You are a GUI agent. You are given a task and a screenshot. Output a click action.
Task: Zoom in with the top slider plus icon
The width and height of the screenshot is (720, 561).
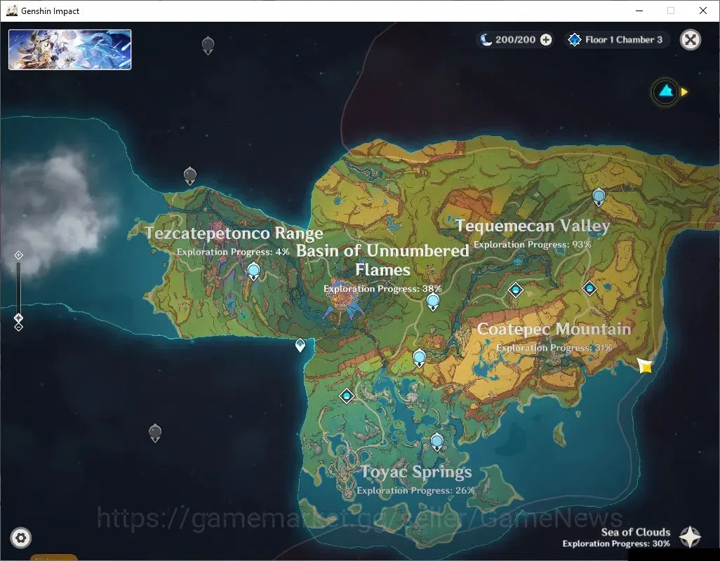click(x=18, y=255)
